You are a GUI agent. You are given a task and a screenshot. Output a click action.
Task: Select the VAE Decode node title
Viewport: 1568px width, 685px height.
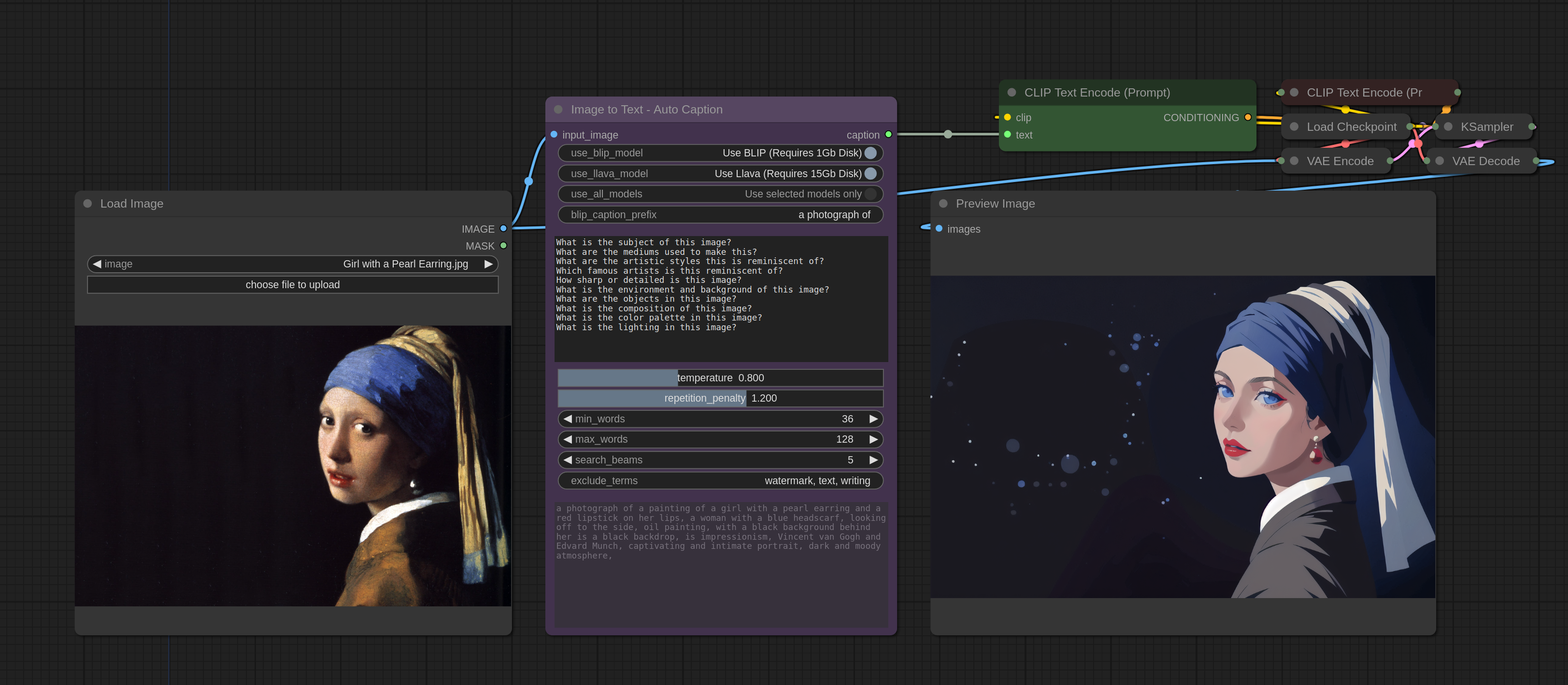click(1486, 161)
